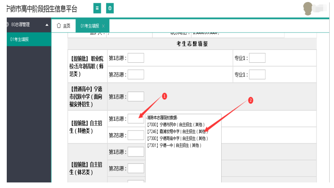The width and height of the screenshot is (334, 188).
Task: Click 第1志愿 field for 自主招生(体艺类)
Action: (136, 152)
